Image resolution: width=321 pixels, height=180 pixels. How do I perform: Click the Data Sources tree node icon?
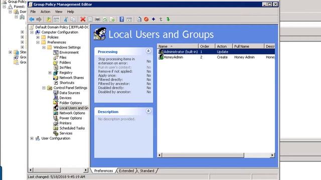point(56,93)
